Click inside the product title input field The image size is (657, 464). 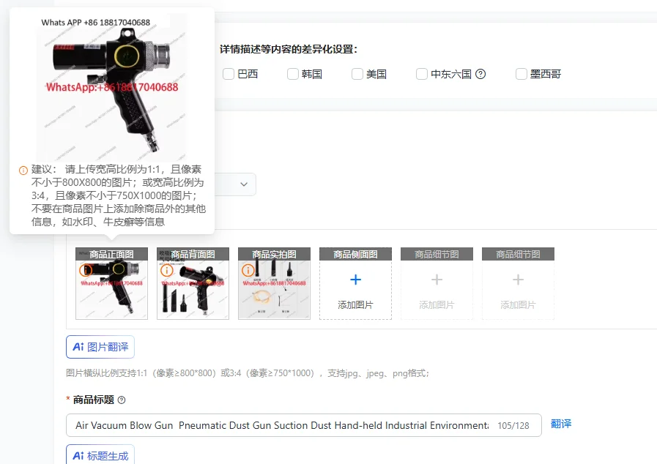coord(293,424)
